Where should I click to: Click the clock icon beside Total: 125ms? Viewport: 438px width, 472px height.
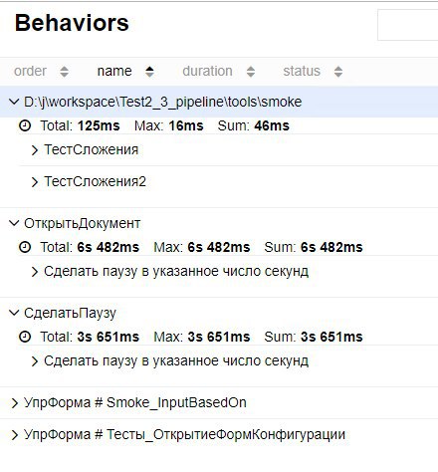(25, 125)
